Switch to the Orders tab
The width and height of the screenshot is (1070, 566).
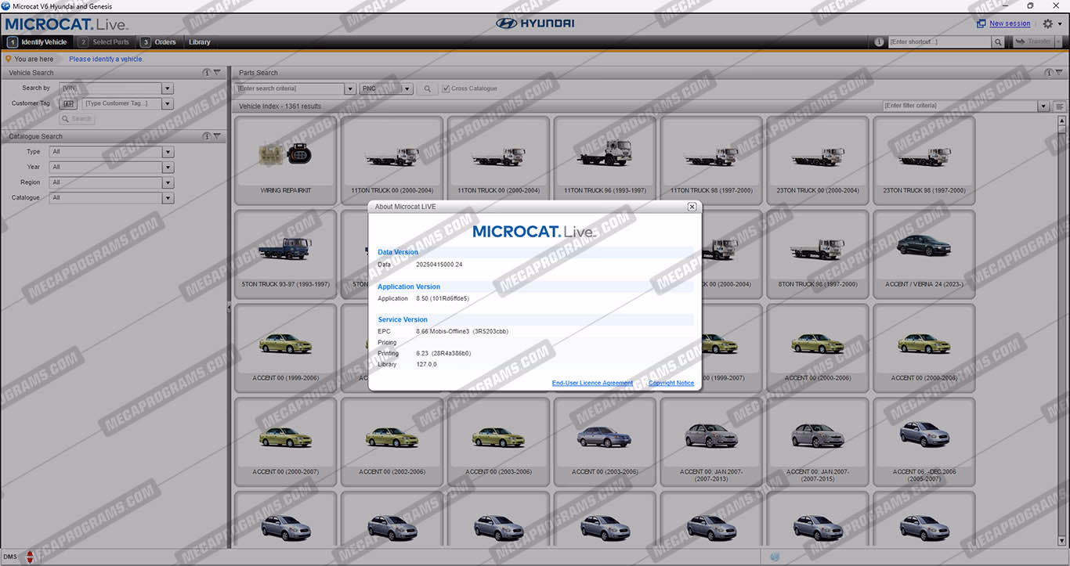coord(159,42)
